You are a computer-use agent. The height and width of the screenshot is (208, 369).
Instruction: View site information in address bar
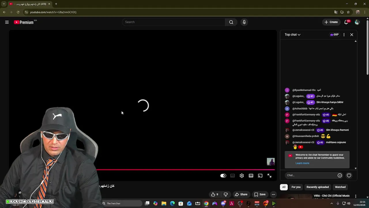pyautogui.click(x=26, y=12)
